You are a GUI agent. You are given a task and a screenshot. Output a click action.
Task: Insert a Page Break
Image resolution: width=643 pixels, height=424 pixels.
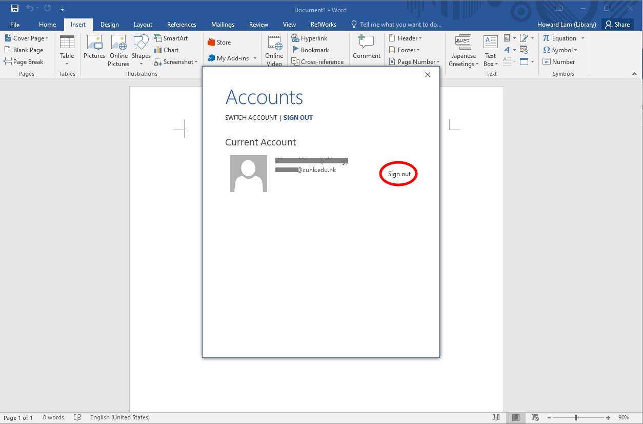click(24, 62)
